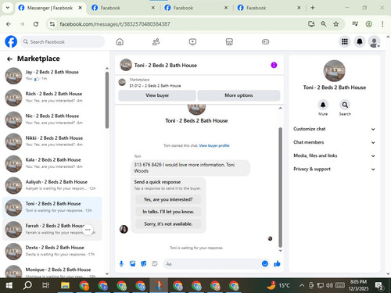
Task: Click the More options button
Action: 239,95
